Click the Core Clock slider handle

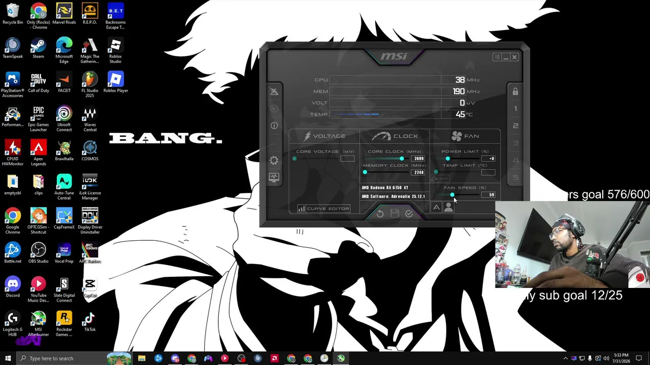(402, 159)
